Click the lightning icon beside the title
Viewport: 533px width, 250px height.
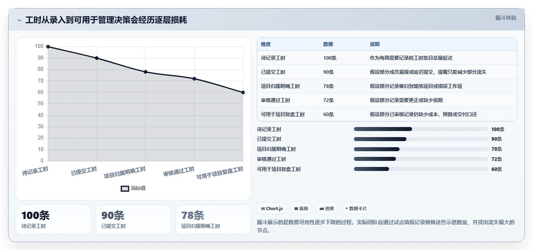click(19, 20)
